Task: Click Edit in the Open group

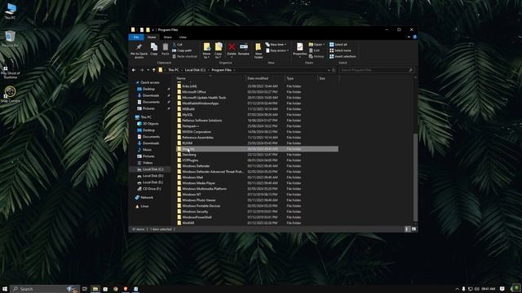Action: click(314, 50)
